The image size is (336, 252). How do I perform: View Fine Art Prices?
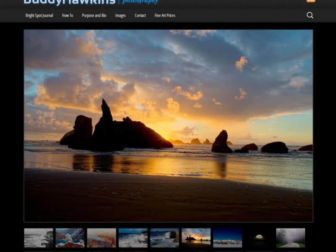(x=165, y=16)
